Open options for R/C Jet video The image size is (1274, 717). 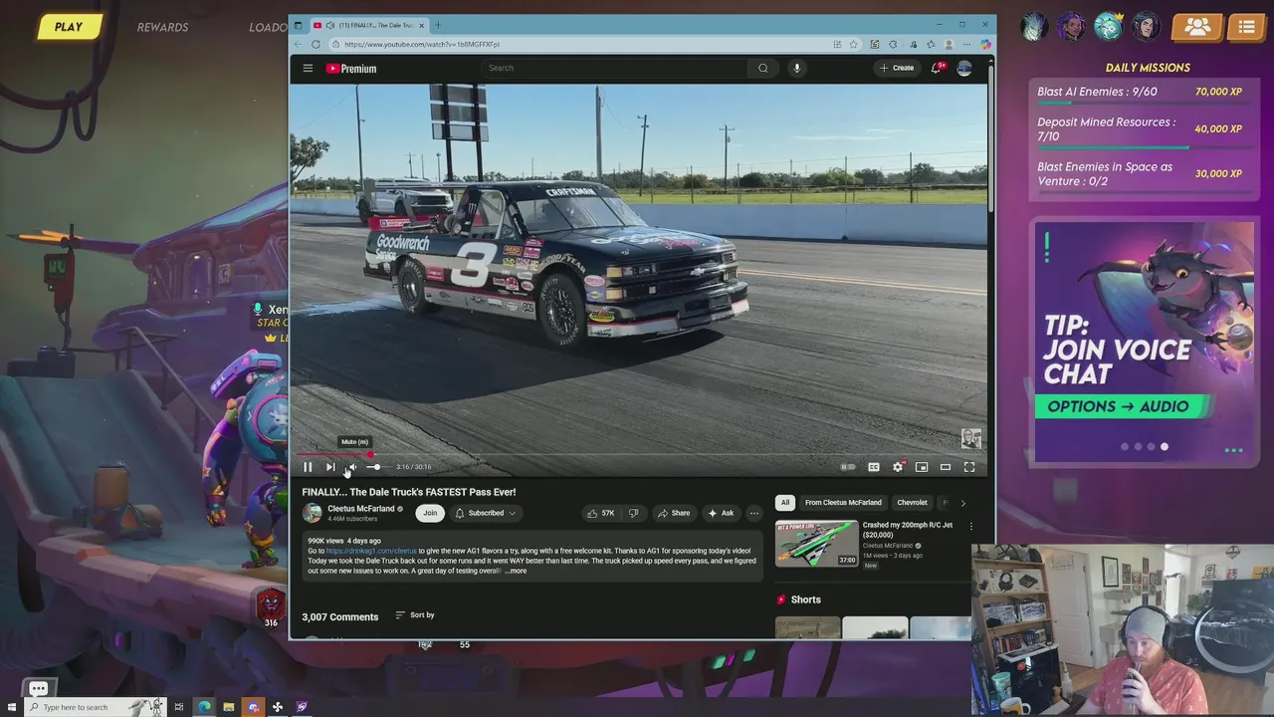[x=970, y=526]
